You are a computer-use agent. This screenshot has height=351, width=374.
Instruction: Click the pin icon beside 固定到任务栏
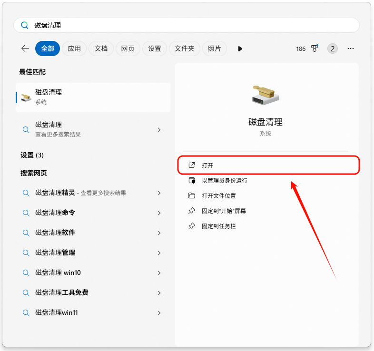pyautogui.click(x=192, y=226)
